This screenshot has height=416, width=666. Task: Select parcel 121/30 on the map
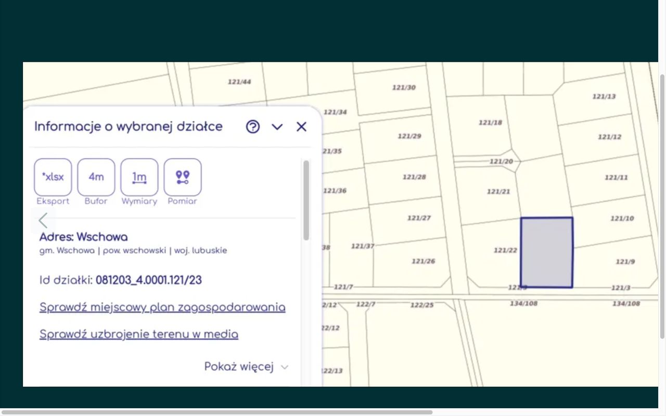pos(404,87)
